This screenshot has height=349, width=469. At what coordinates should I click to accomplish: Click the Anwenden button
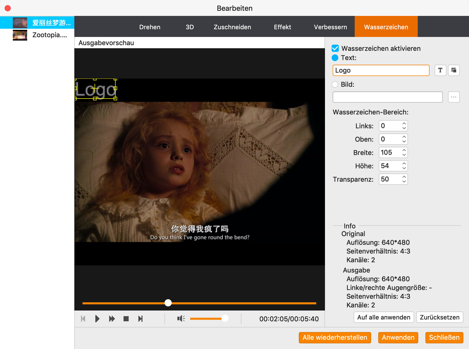398,337
